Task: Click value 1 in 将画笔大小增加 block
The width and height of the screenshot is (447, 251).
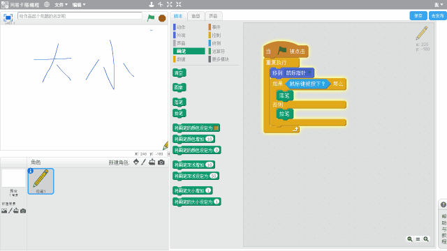Action: point(208,190)
